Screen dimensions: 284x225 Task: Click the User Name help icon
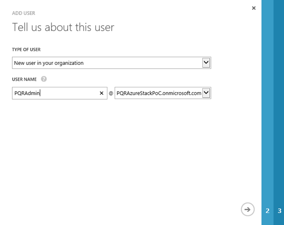44,79
